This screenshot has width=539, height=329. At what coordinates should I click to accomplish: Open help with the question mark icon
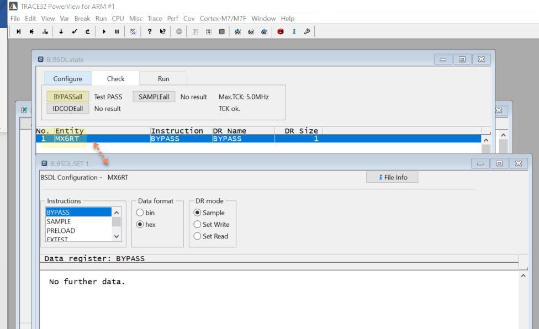(x=150, y=31)
